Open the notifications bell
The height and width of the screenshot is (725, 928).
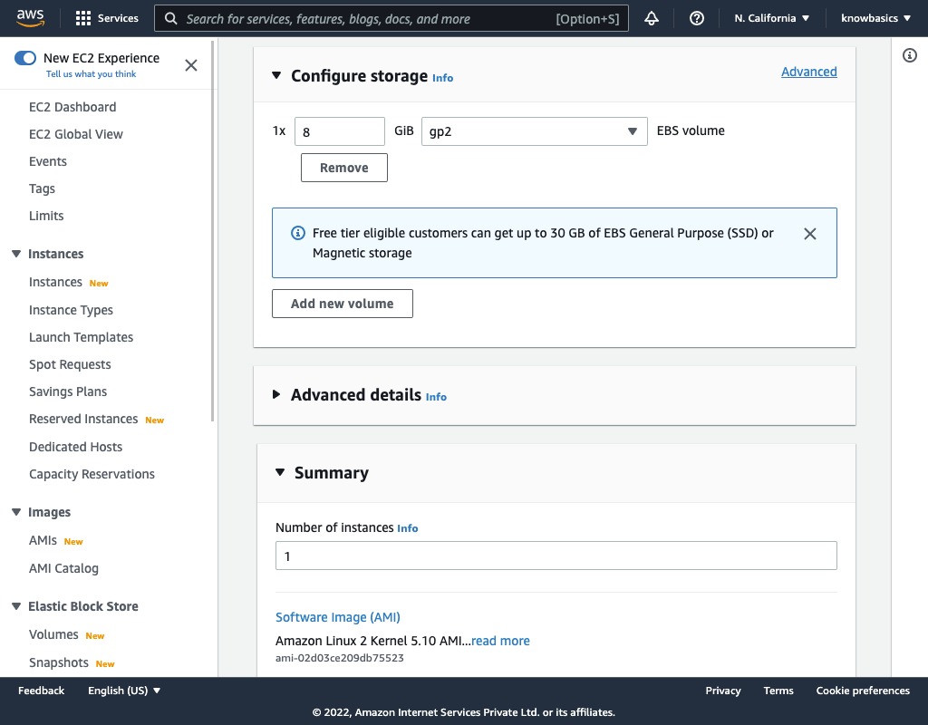(x=652, y=18)
